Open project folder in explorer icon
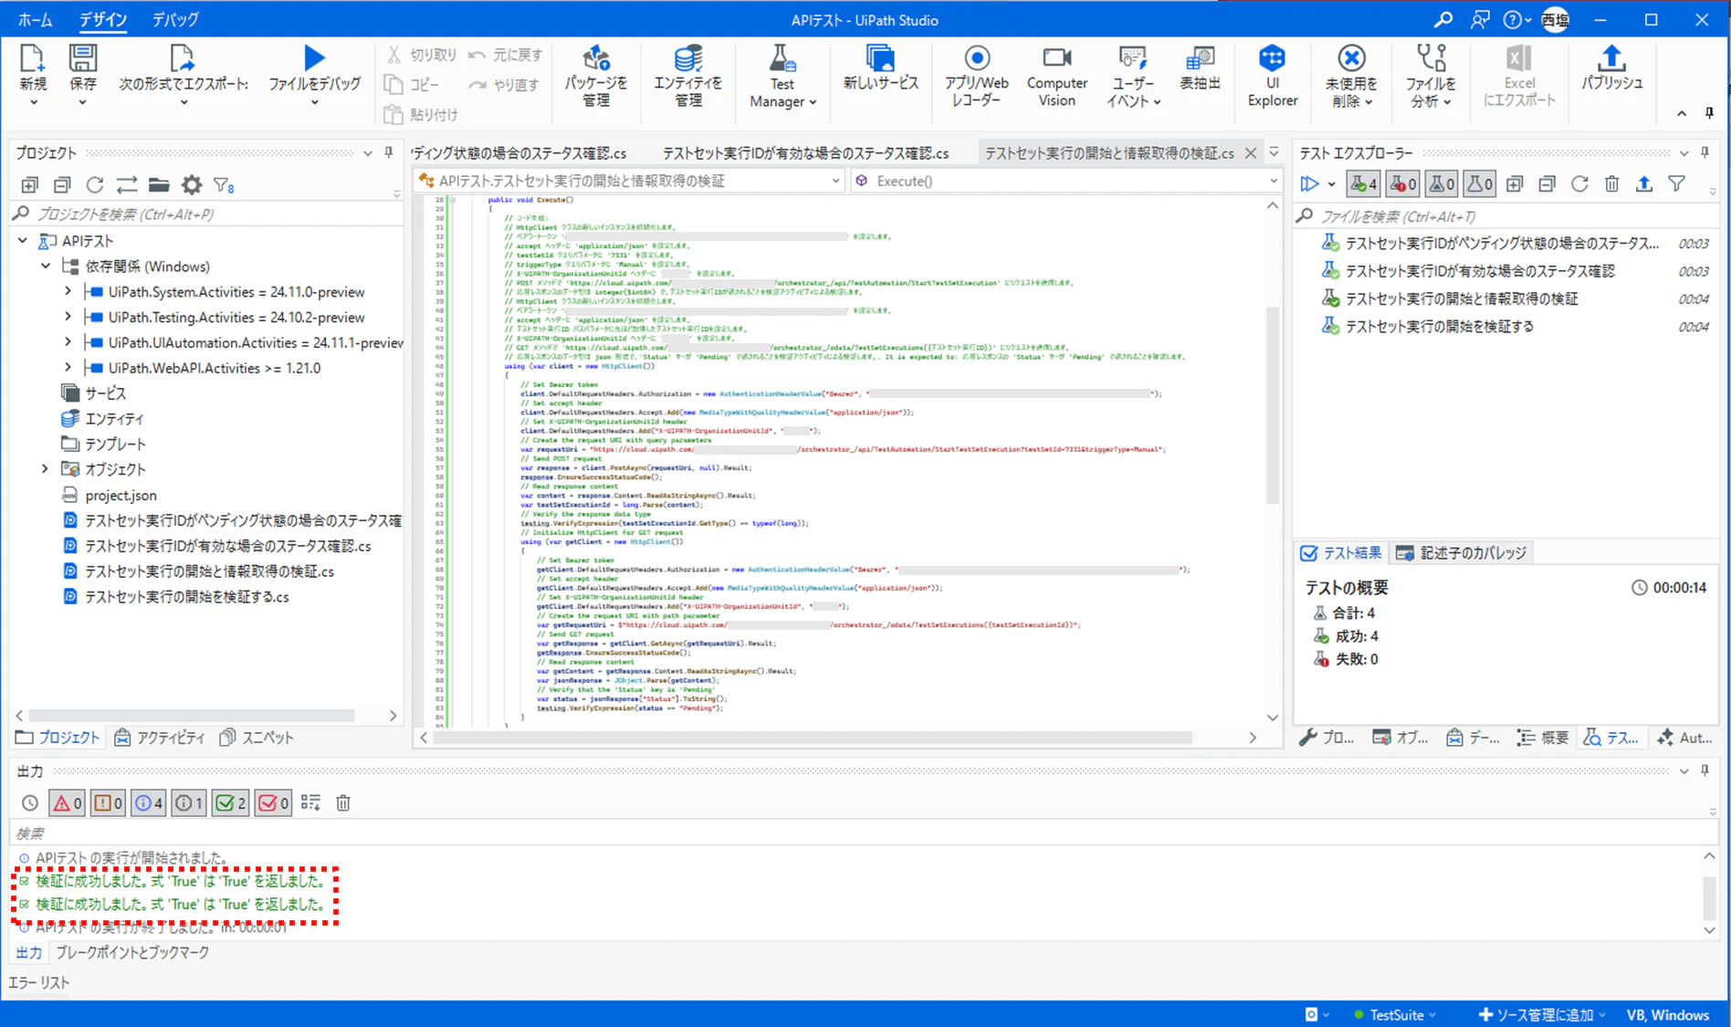 click(x=159, y=185)
